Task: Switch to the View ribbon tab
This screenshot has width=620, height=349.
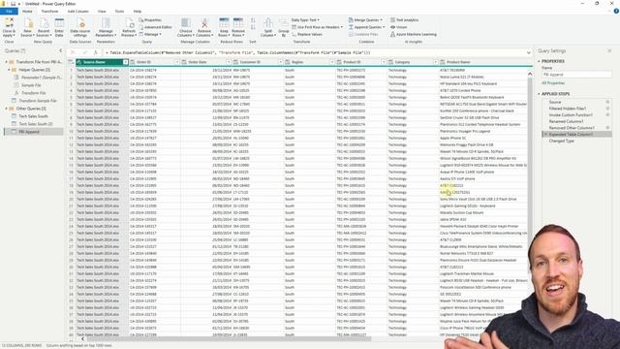Action: [102, 11]
